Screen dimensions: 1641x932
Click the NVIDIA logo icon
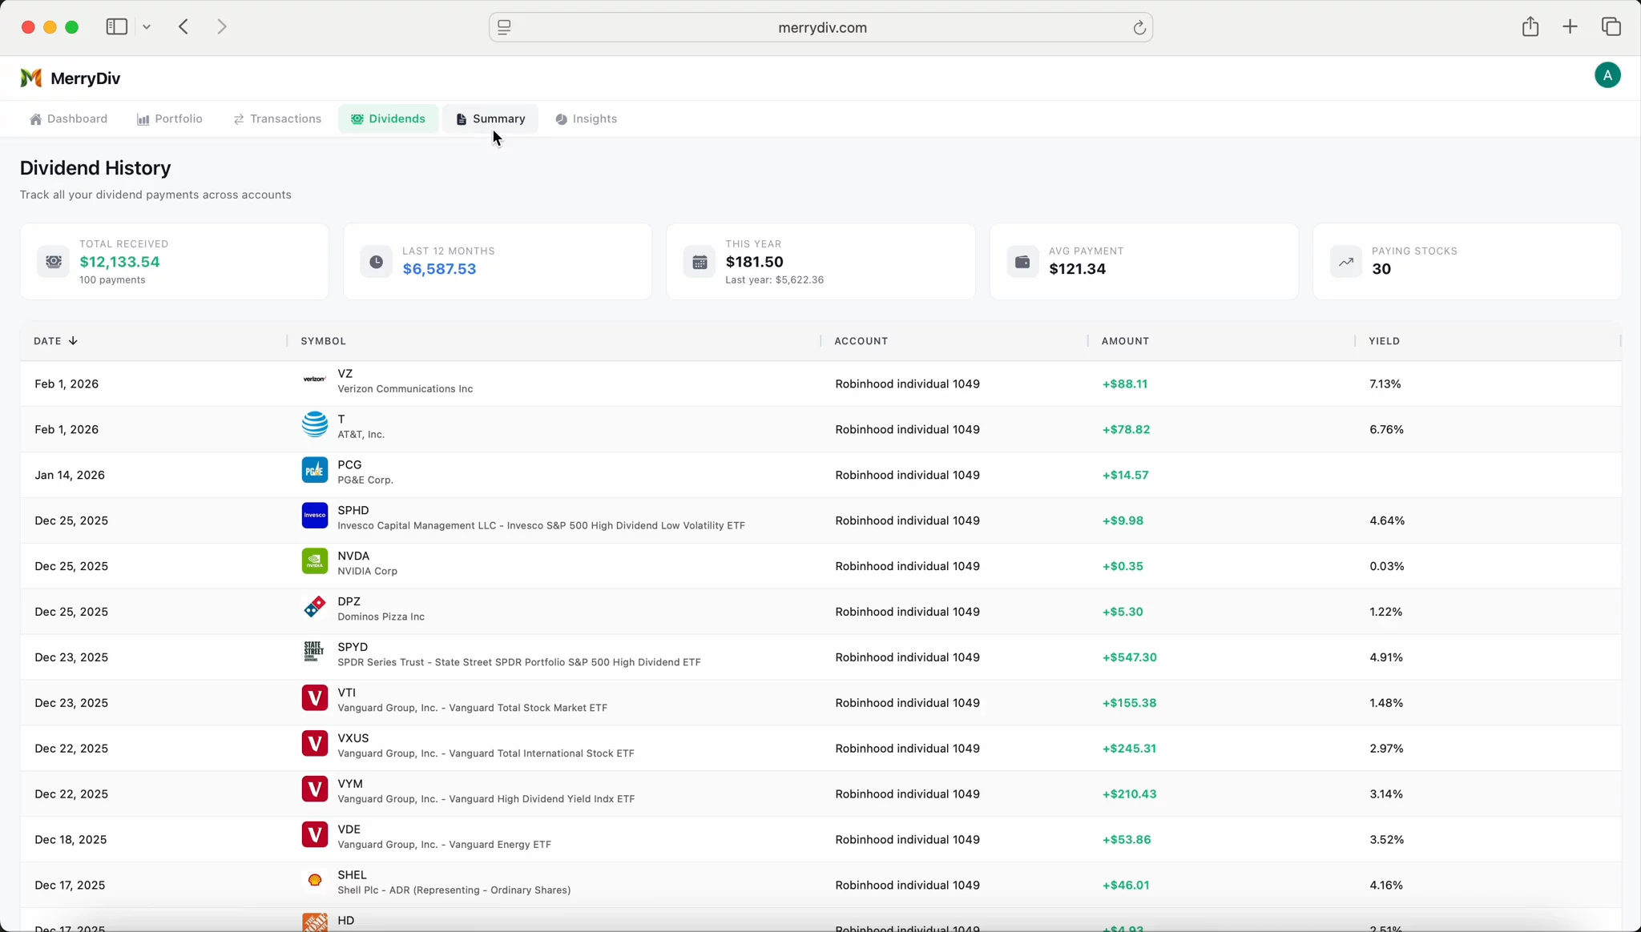315,562
